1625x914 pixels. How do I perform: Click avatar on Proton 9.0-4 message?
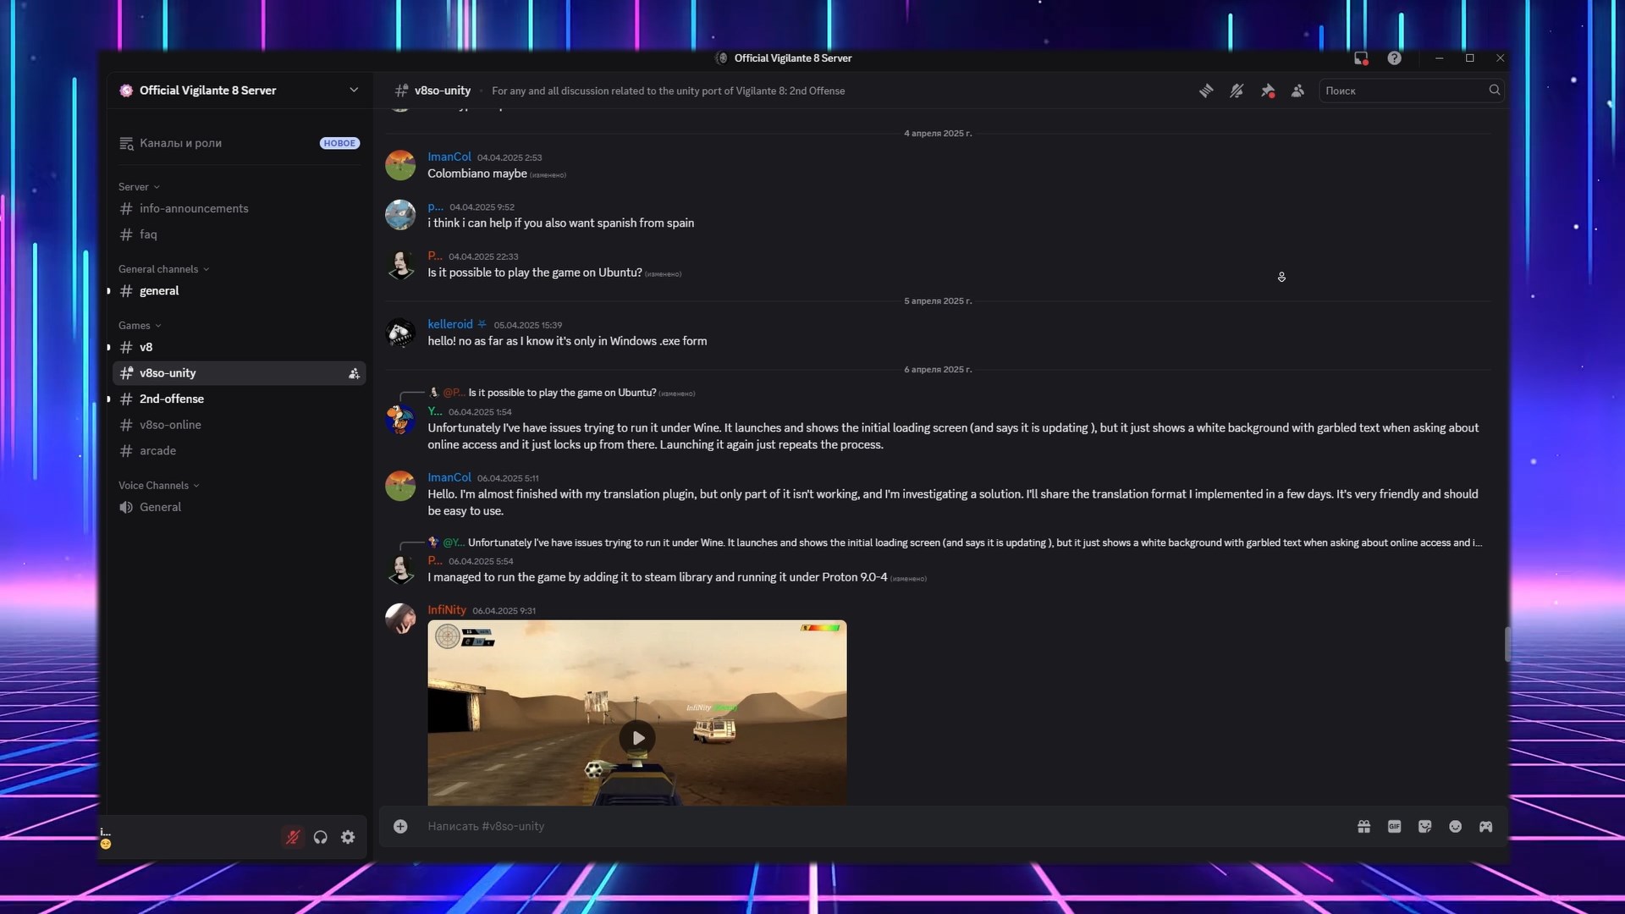click(x=400, y=570)
